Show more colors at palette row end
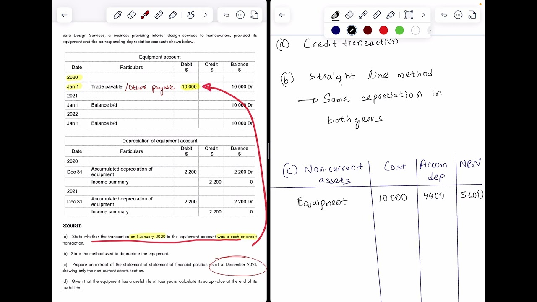The width and height of the screenshot is (537, 302). point(429,30)
